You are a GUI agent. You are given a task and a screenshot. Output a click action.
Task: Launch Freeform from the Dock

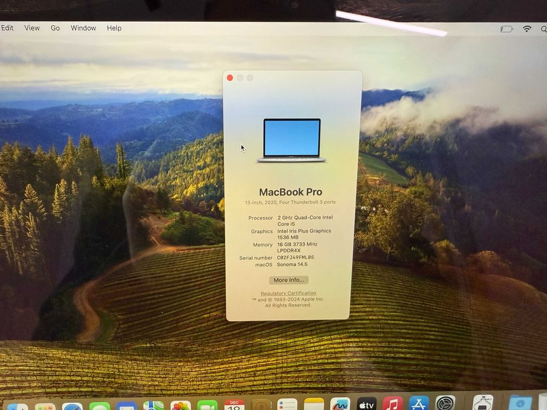341,404
